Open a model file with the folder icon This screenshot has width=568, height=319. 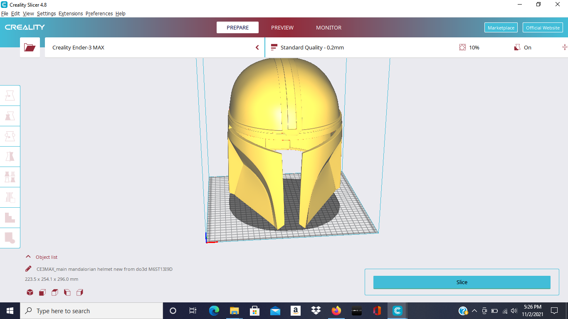(x=30, y=47)
